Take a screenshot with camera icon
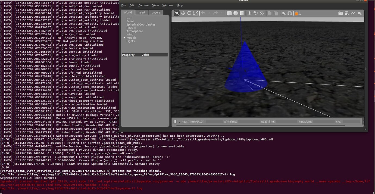This screenshot has width=375, height=194. [340, 13]
